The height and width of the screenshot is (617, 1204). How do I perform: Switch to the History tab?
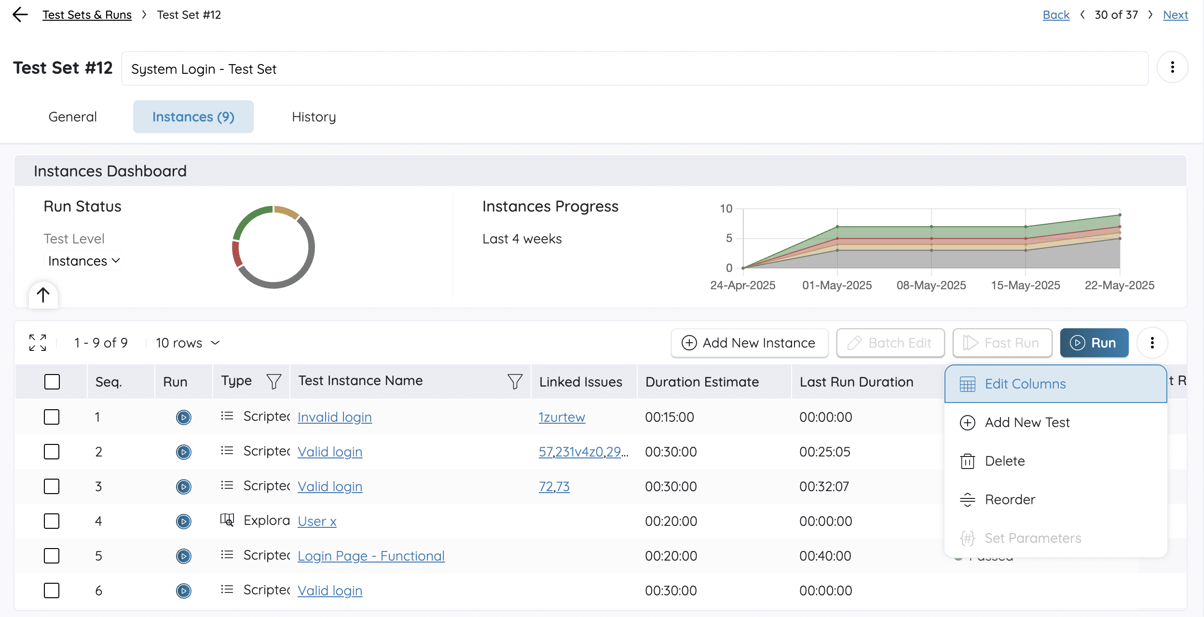(314, 117)
